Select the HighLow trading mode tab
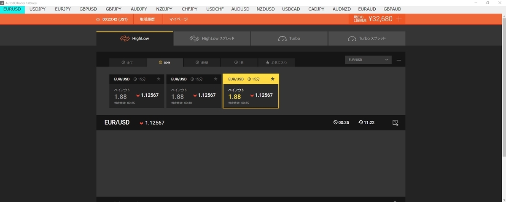506x202 pixels. pyautogui.click(x=135, y=38)
